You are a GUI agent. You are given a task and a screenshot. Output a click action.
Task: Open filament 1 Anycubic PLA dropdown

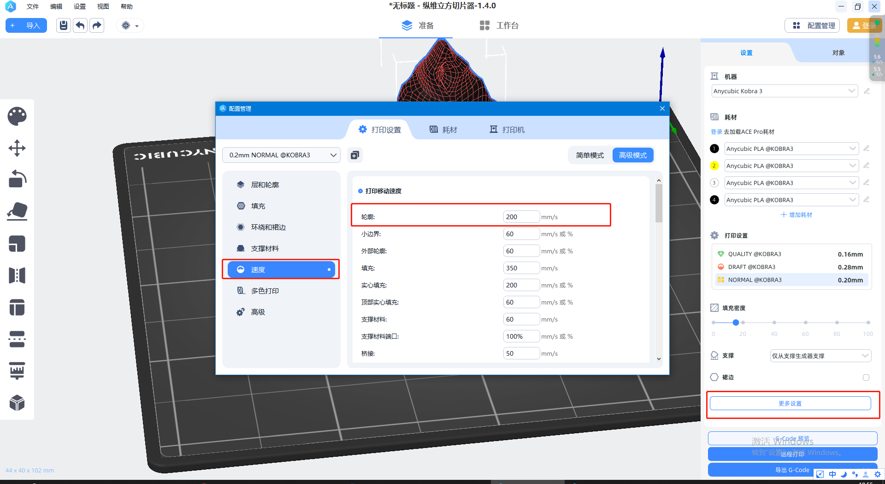pos(791,149)
